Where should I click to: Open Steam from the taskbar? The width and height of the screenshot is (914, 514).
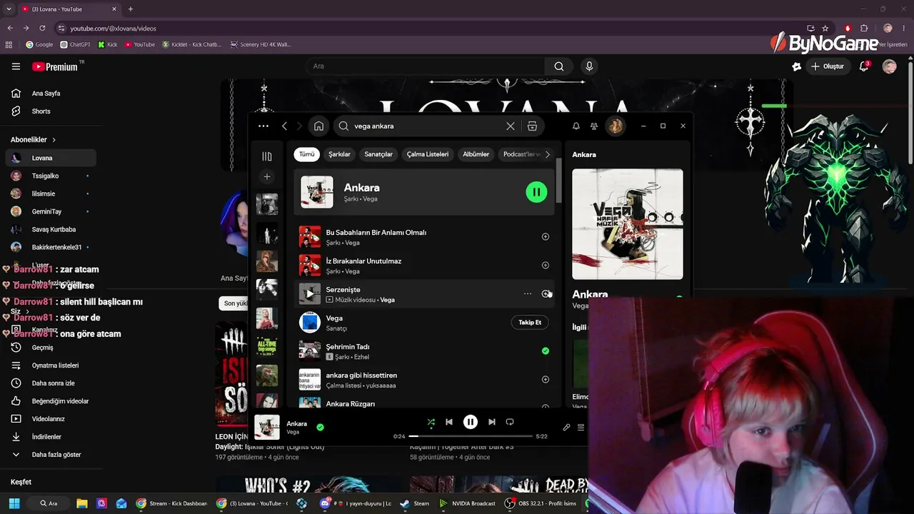click(415, 503)
